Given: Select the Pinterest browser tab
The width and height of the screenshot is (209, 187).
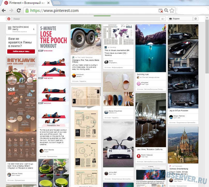Looking at the screenshot, I should click(27, 3).
